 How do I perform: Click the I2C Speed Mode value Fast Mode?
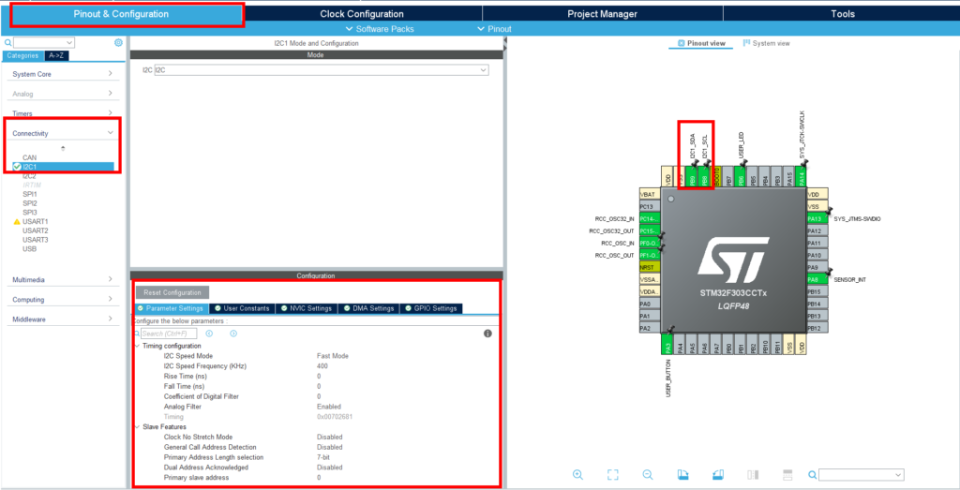tap(333, 356)
